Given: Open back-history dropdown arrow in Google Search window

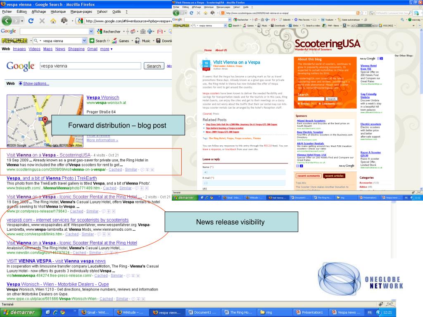Looking at the screenshot, I should pos(22,21).
